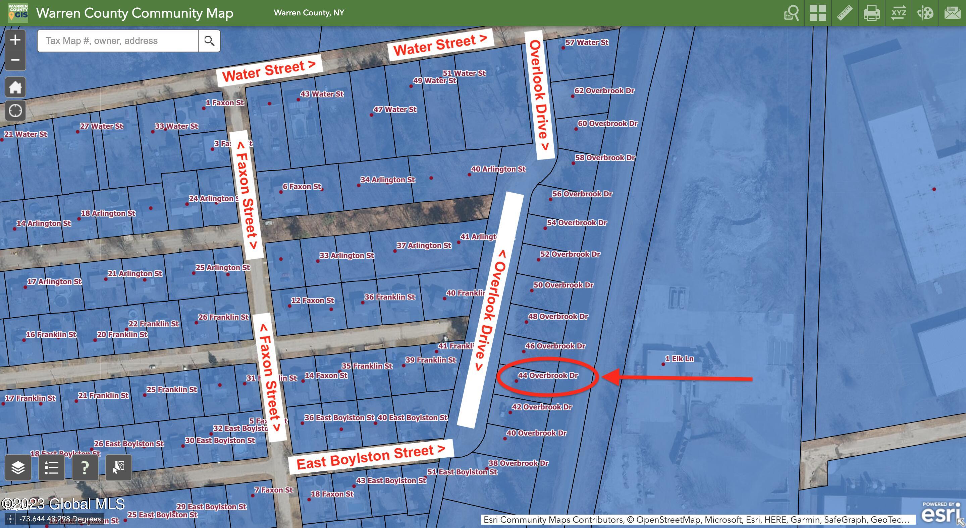This screenshot has height=528, width=966.
Task: Open the layer list stack icon
Action: tap(18, 467)
